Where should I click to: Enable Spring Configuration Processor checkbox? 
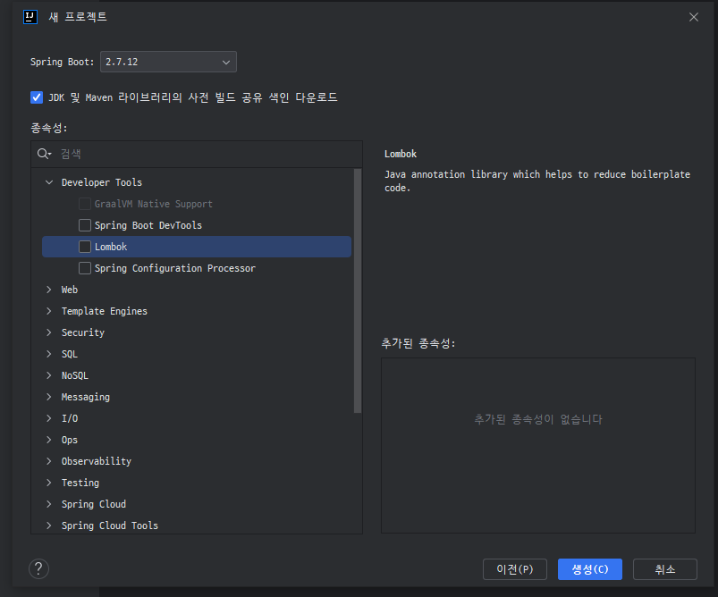coord(85,268)
